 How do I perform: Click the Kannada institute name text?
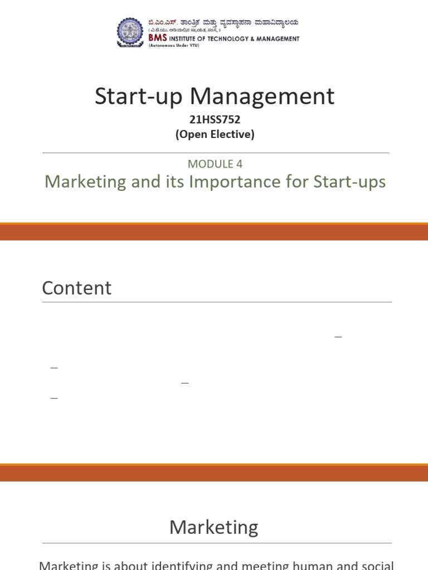[223, 23]
